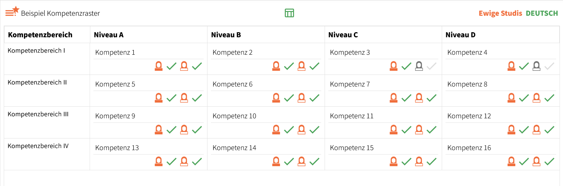This screenshot has height=186, width=563.
Task: Click the Beispiel Kompetenzraster title
Action: point(60,13)
